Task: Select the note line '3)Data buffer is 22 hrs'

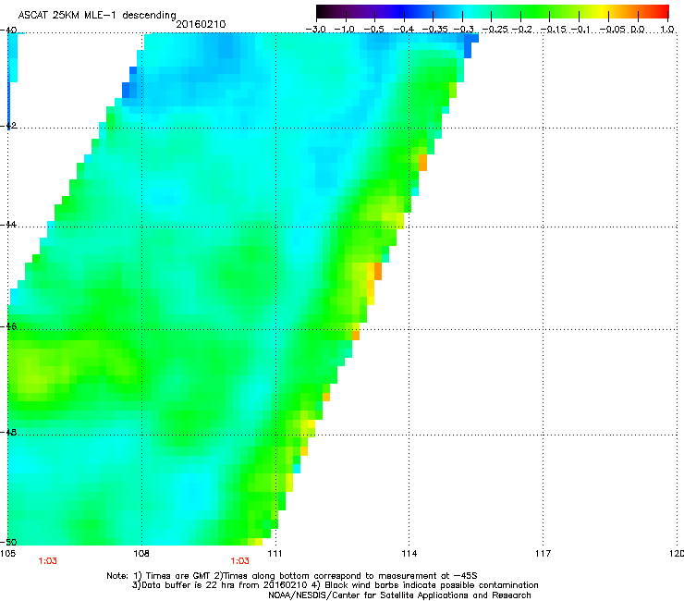Action: (335, 585)
